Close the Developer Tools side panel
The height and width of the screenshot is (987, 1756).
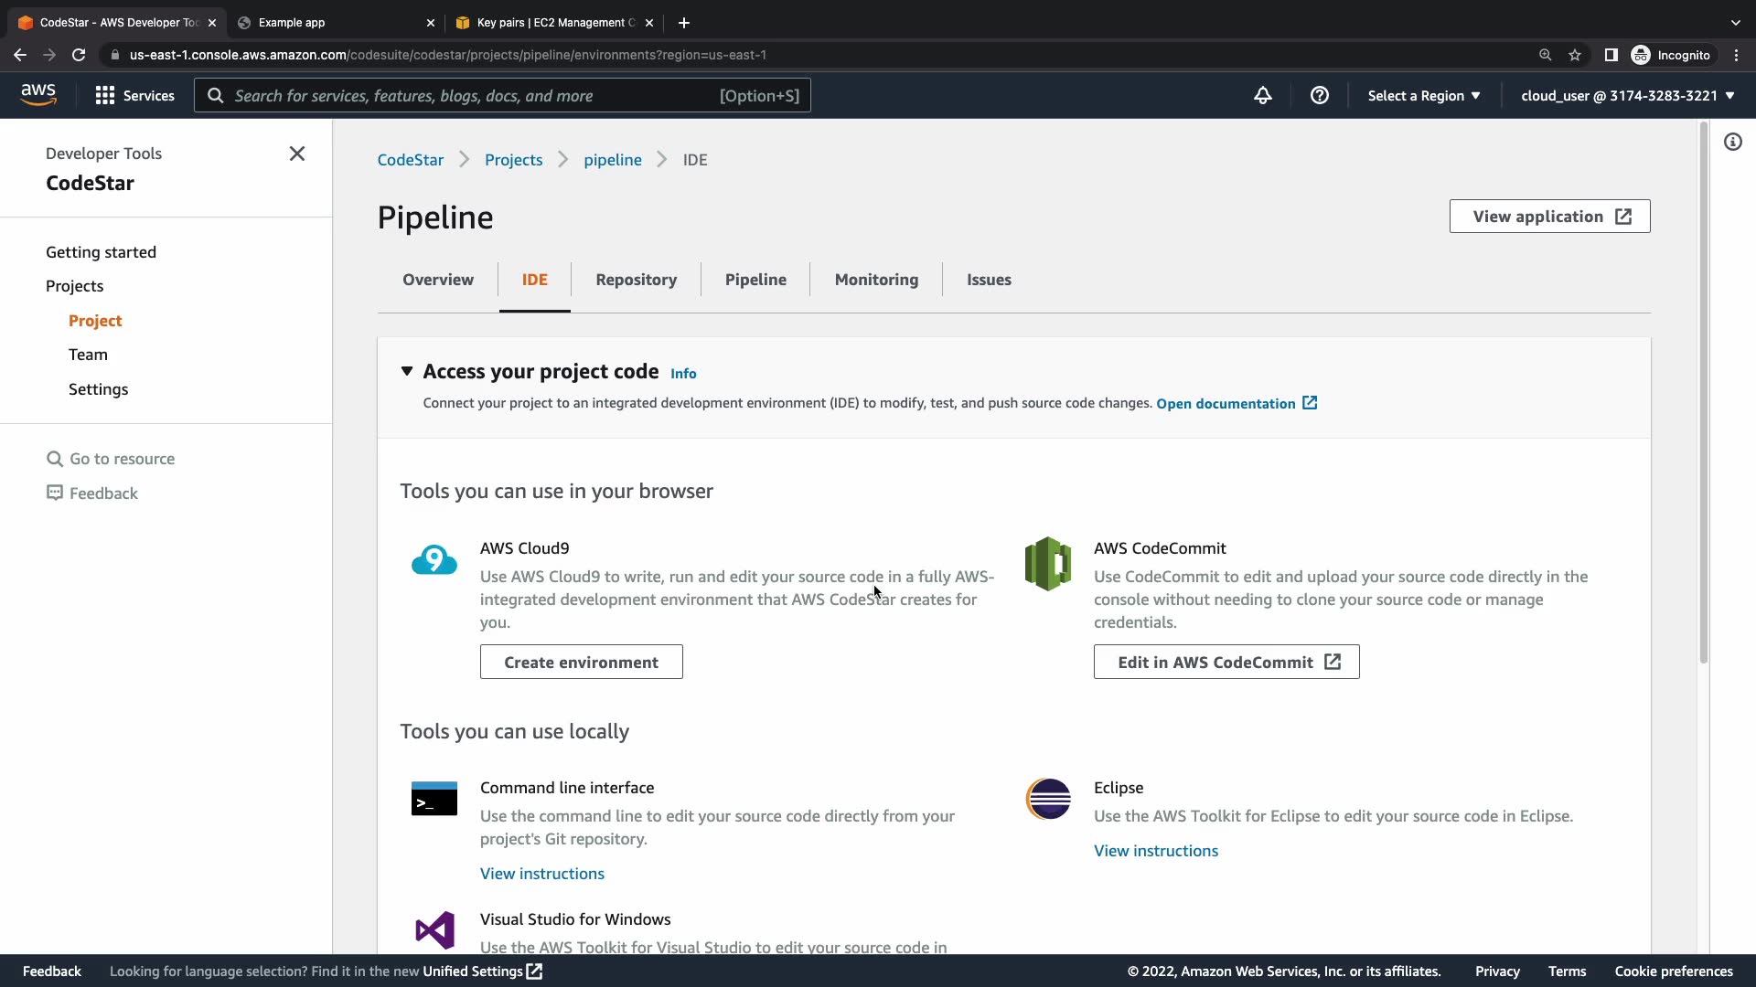point(296,154)
